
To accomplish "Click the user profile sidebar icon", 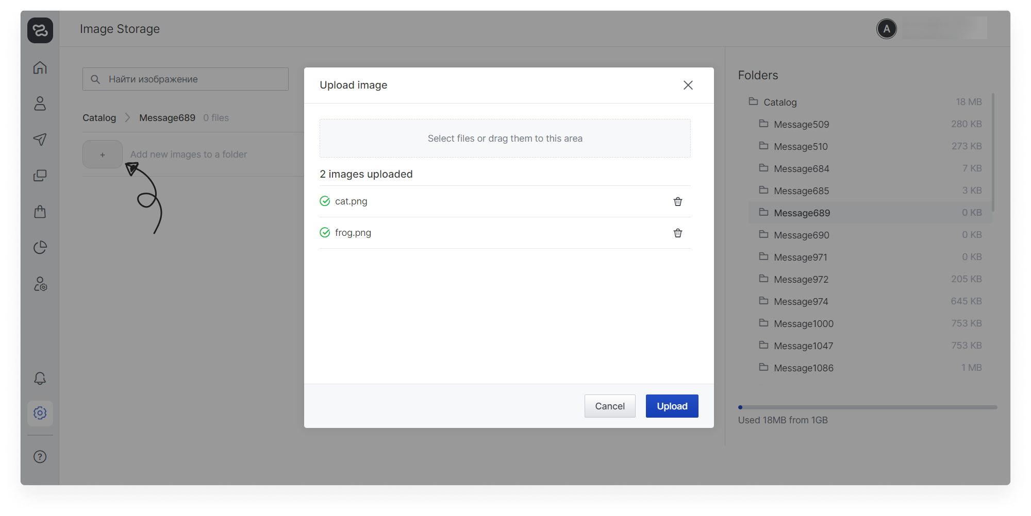I will point(40,104).
